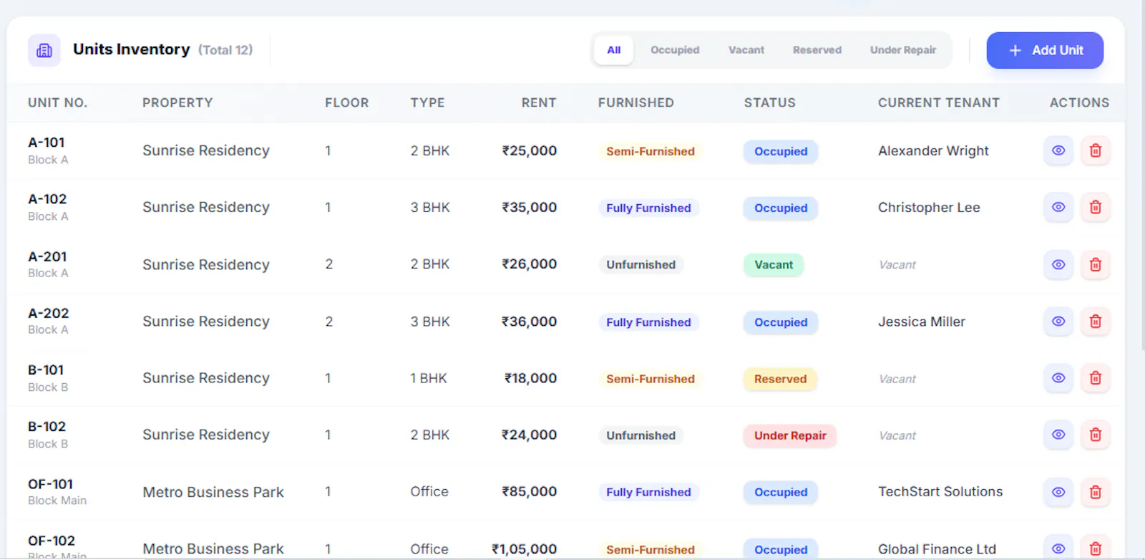Click the Fully Furnished badge for A-102
The width and height of the screenshot is (1145, 560).
648,208
